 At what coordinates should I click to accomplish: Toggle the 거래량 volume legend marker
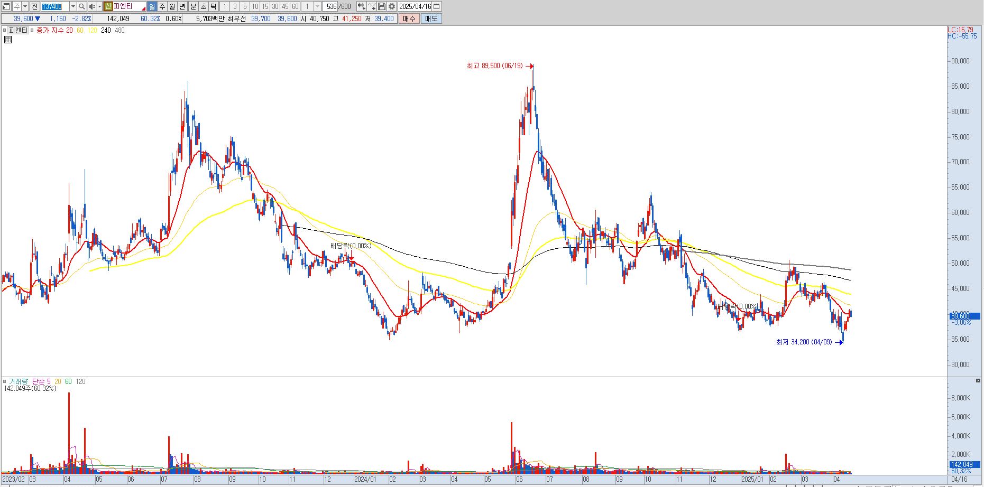click(x=5, y=381)
